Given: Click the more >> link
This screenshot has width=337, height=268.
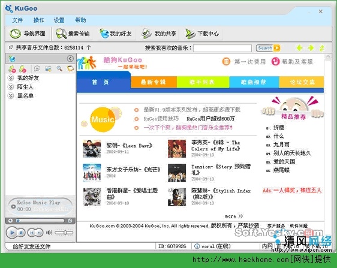Looking at the screenshot, I should coord(234,216).
